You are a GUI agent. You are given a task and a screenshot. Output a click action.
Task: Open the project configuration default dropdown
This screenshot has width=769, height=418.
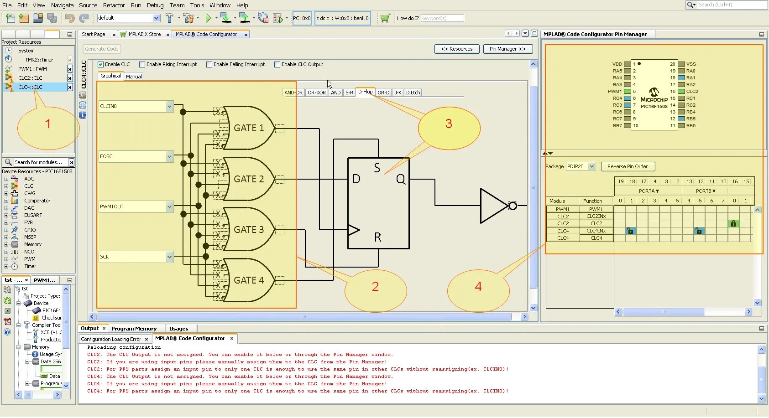156,18
